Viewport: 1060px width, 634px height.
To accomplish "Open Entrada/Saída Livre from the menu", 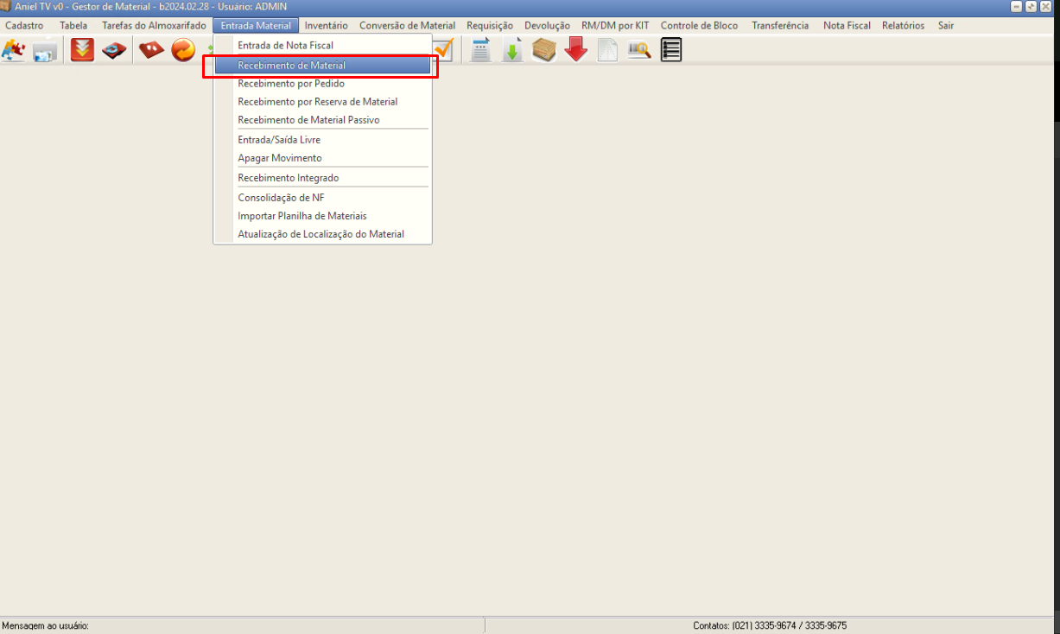I will point(279,139).
